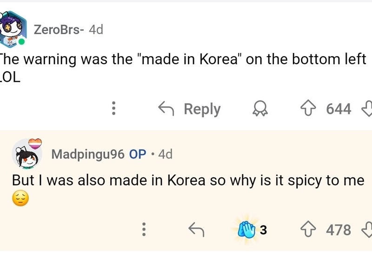Open the three-dot menu on ZeroBrs- comment
The image size is (372, 255).
tap(113, 109)
